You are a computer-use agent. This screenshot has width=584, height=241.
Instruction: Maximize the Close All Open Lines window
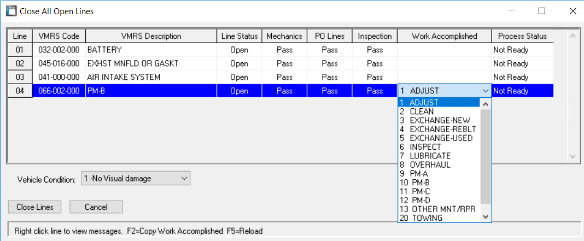tap(542, 11)
